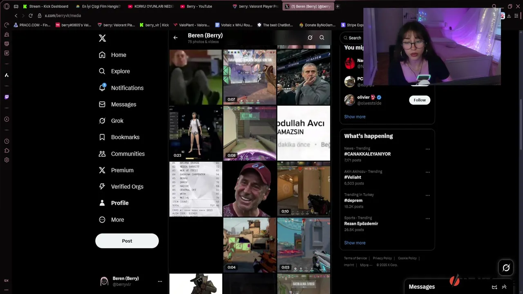This screenshot has width=523, height=294.
Task: Open the 0:03 video thumbnail
Action: coord(304,245)
